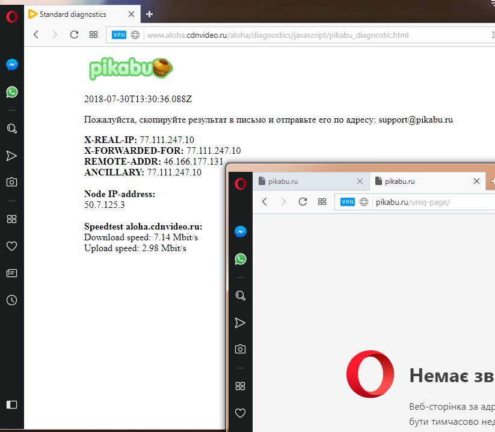Open a new tab next to Standard diagnostics
495x432 pixels.
click(150, 14)
